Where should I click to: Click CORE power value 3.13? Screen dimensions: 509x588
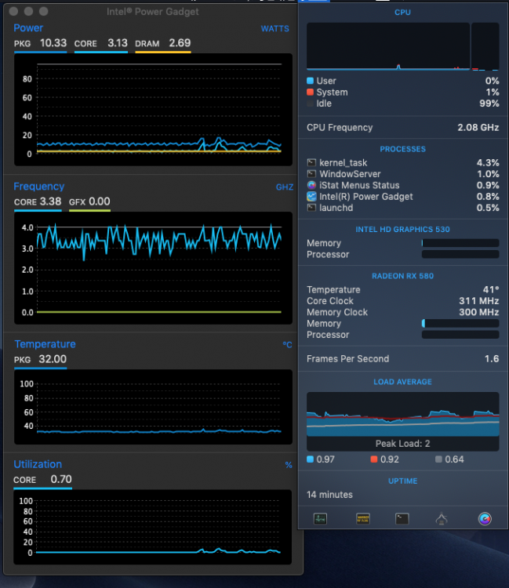click(118, 43)
